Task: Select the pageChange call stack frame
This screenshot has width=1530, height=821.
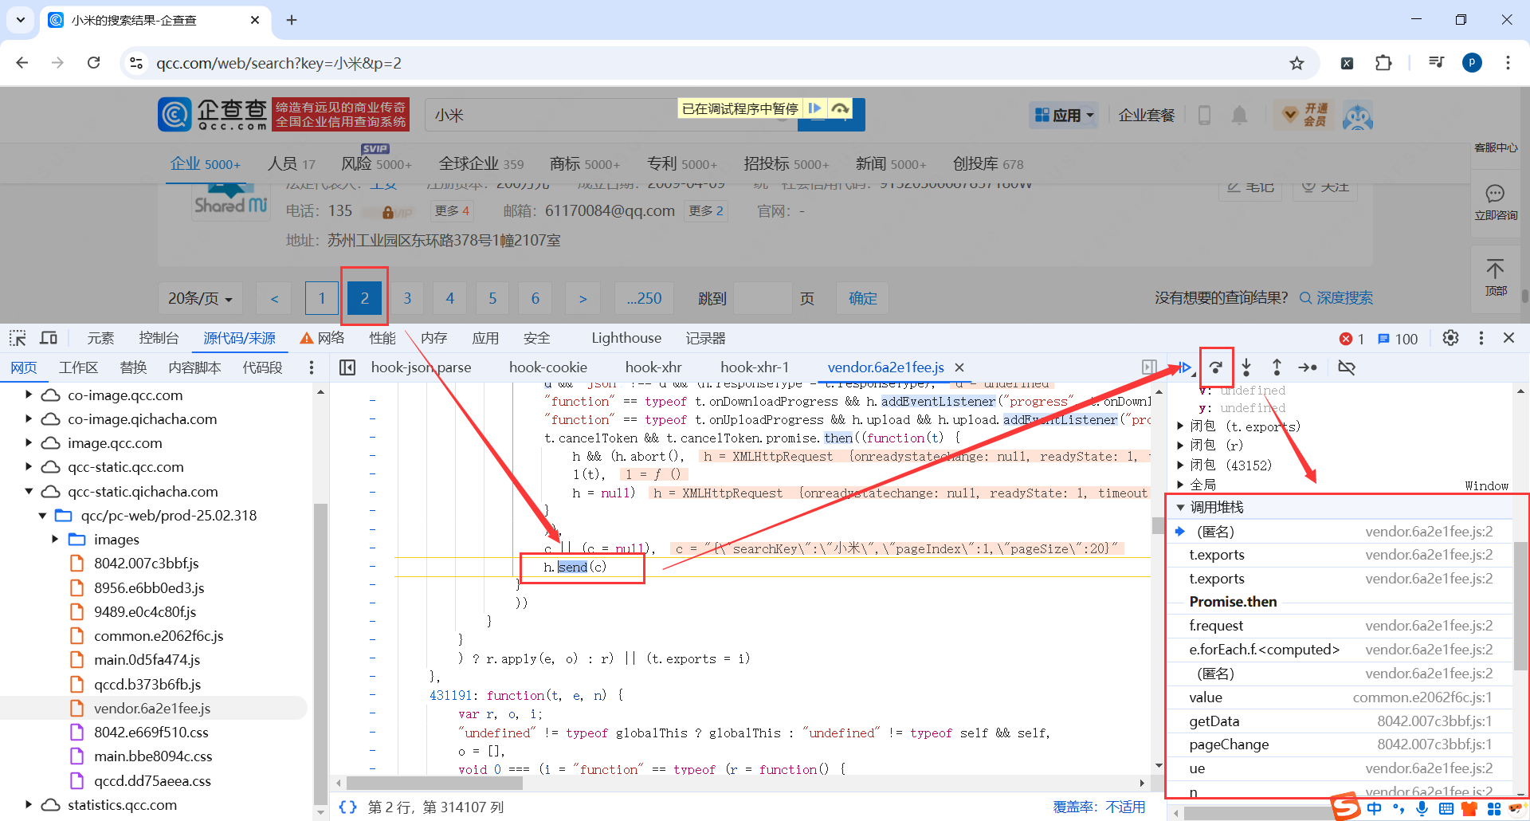Action: (1340, 744)
